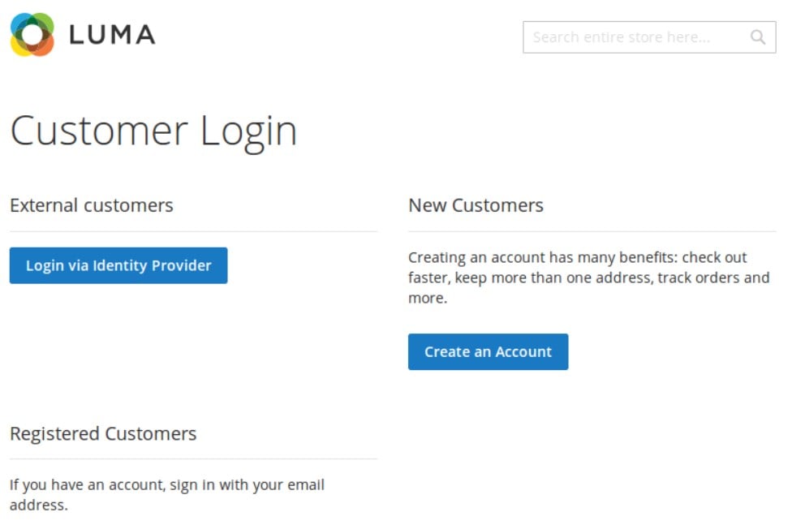The width and height of the screenshot is (788, 525).
Task: Click the placeholder text Search entire store here
Action: click(x=622, y=37)
